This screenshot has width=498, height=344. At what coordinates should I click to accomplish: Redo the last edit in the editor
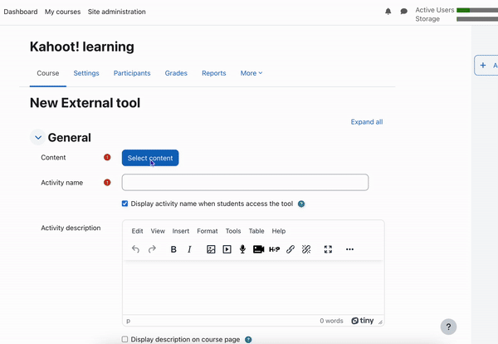pyautogui.click(x=152, y=249)
